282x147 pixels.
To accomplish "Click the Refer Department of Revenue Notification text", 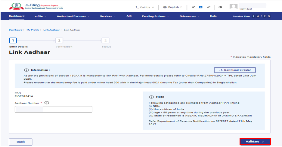I will [200, 122].
